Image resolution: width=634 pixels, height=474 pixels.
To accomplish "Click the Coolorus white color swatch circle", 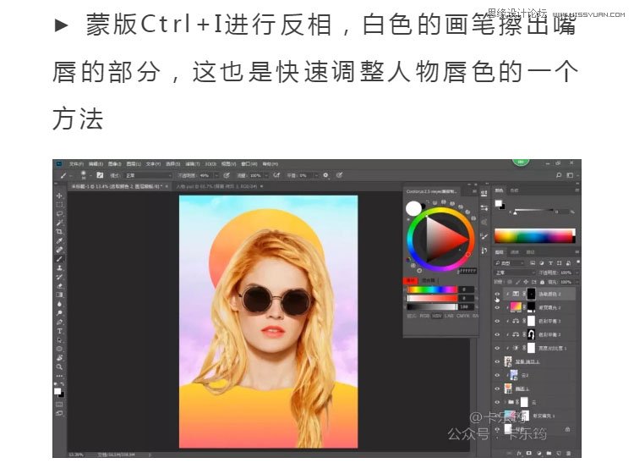I will click(413, 208).
